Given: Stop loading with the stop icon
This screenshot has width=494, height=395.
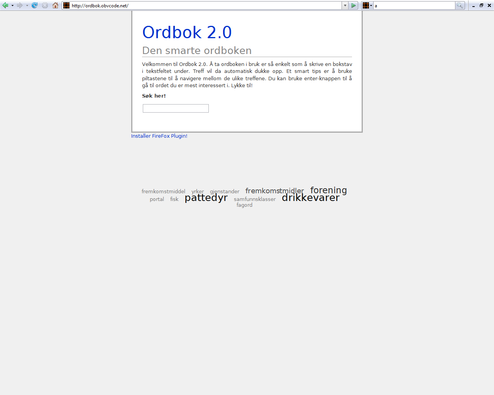Looking at the screenshot, I should point(45,5).
